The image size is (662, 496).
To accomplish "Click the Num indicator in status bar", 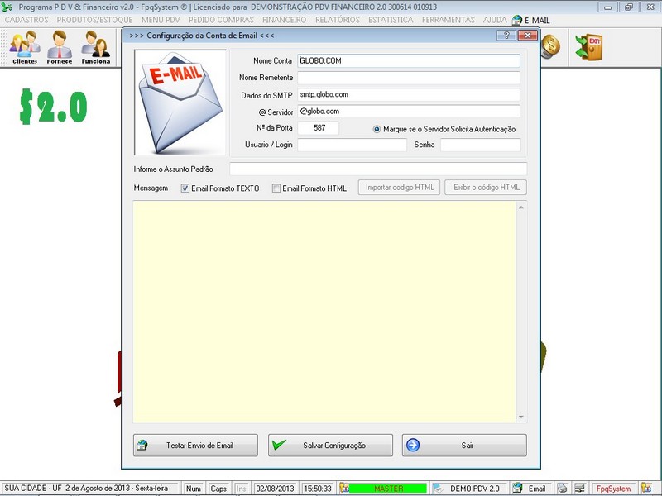I will [x=194, y=489].
